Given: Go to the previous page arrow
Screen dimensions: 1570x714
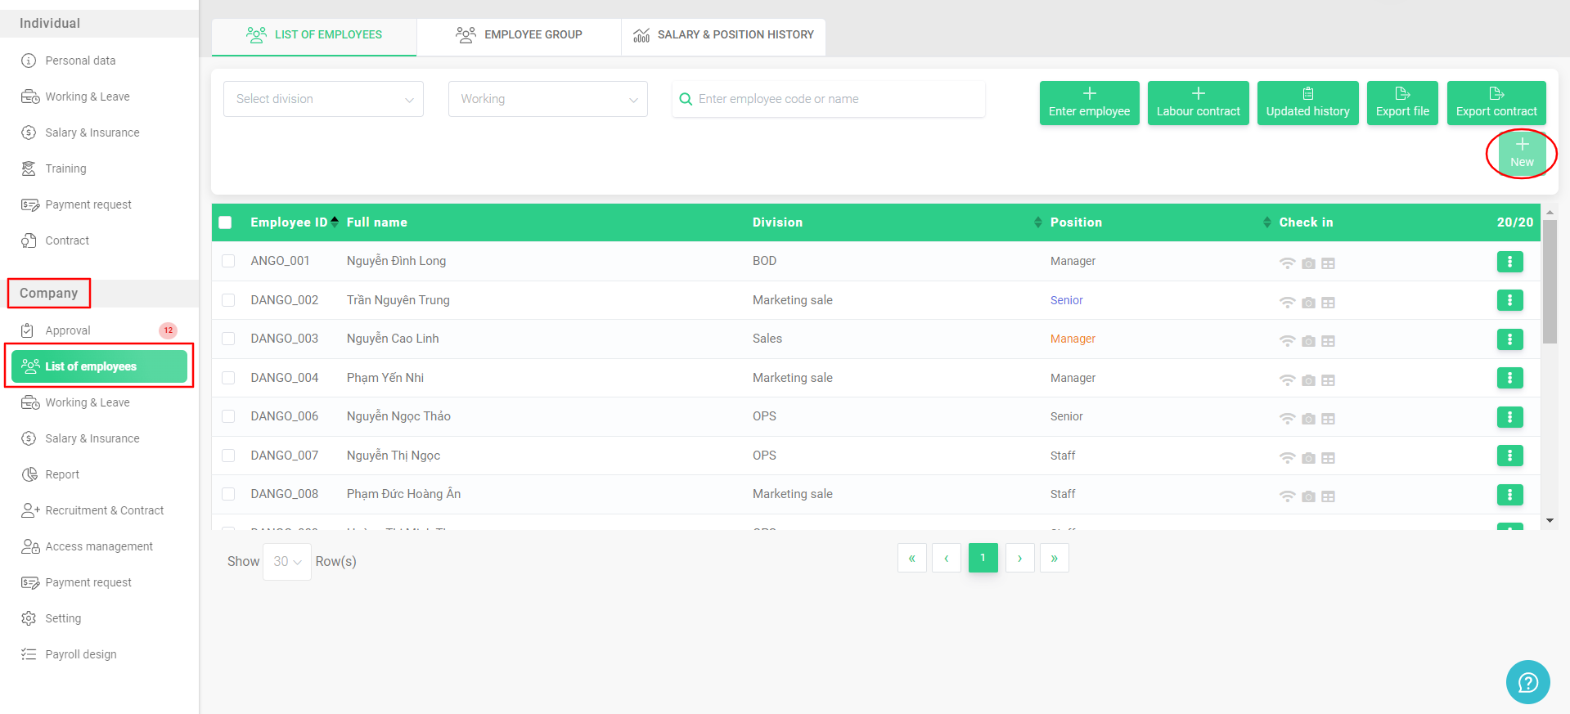Looking at the screenshot, I should 947,559.
